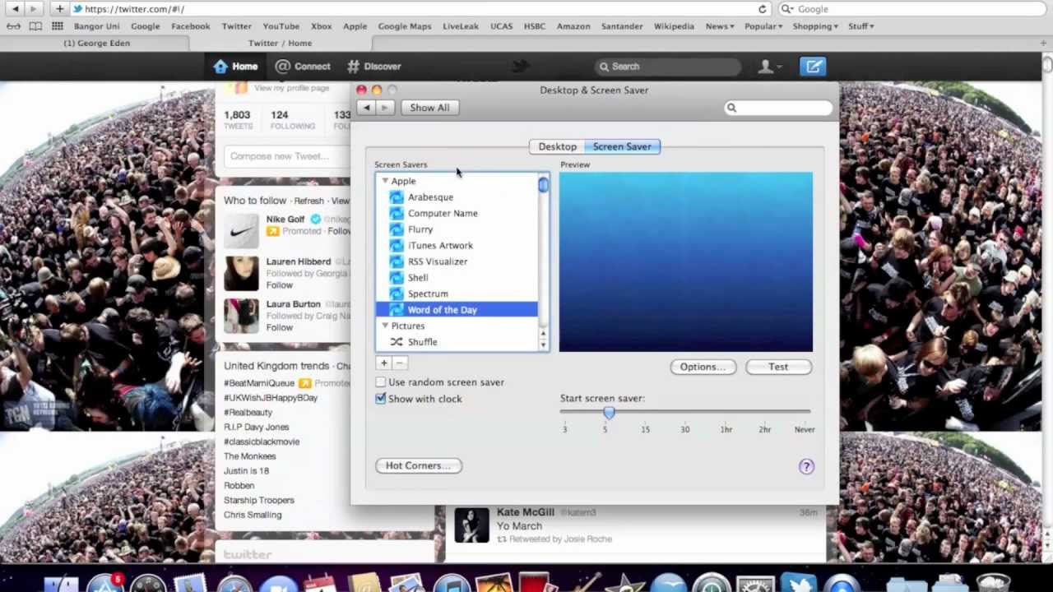The image size is (1053, 592).
Task: Remove screen saver with minus button
Action: coord(399,363)
